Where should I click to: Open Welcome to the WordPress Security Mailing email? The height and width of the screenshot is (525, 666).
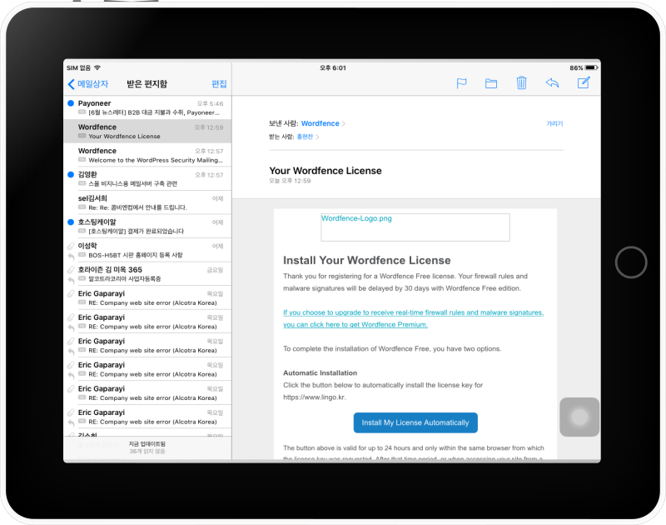[x=147, y=155]
